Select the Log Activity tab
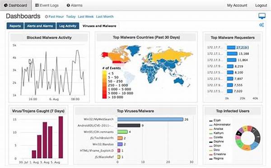Screen dimensions: 271x168 68,26
